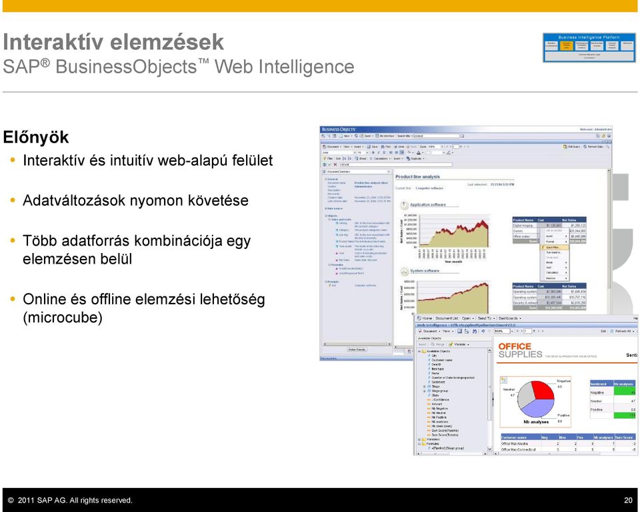Image resolution: width=640 pixels, height=512 pixels.
Task: Click the Available Objects scrollbar down arrow
Action: pyautogui.click(x=489, y=449)
